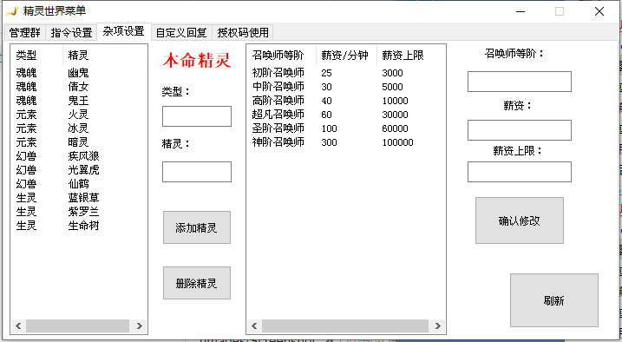This screenshot has height=342, width=622.
Task: Select the 中阶召唤师 row
Action: 346,87
